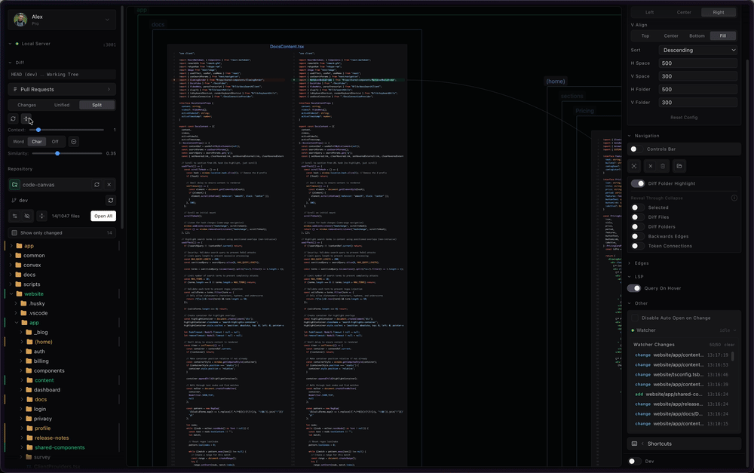The image size is (754, 473).
Task: Refresh the code-canvas repository
Action: point(97,185)
